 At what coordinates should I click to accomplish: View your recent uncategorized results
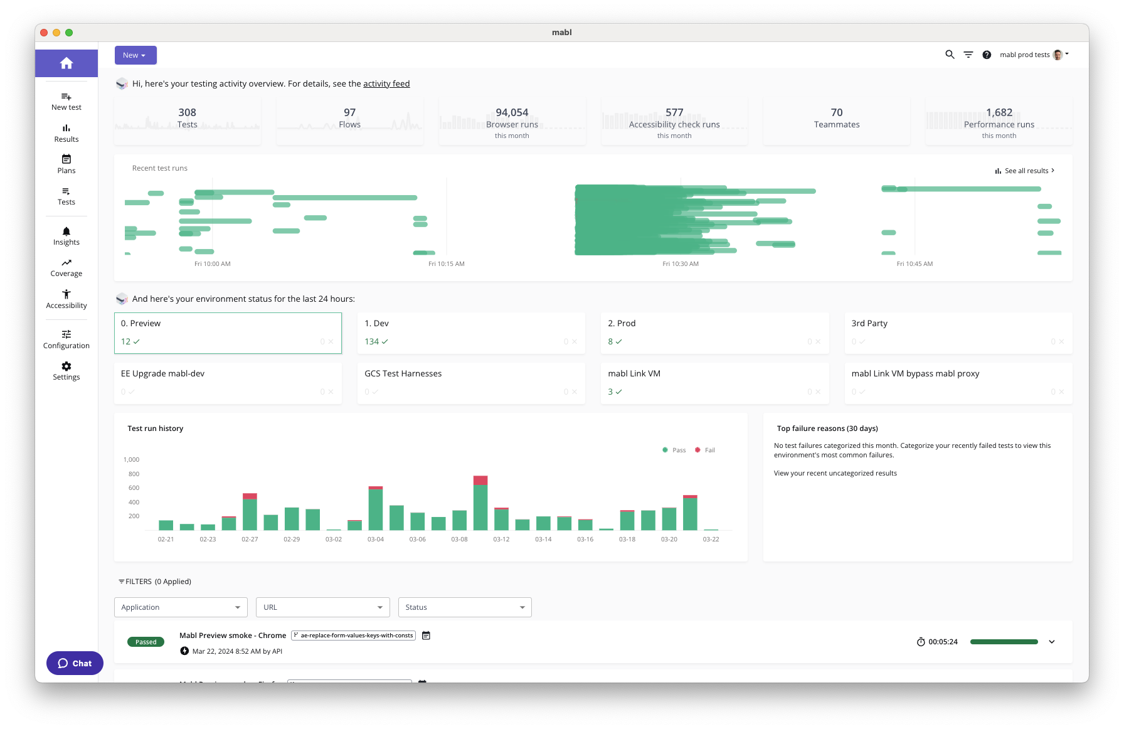point(835,473)
